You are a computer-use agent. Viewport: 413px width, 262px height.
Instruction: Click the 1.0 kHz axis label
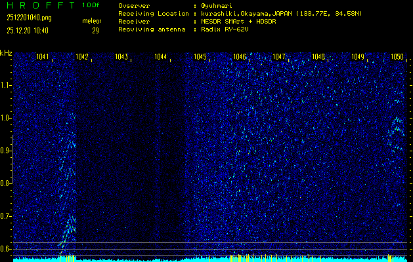[6, 118]
